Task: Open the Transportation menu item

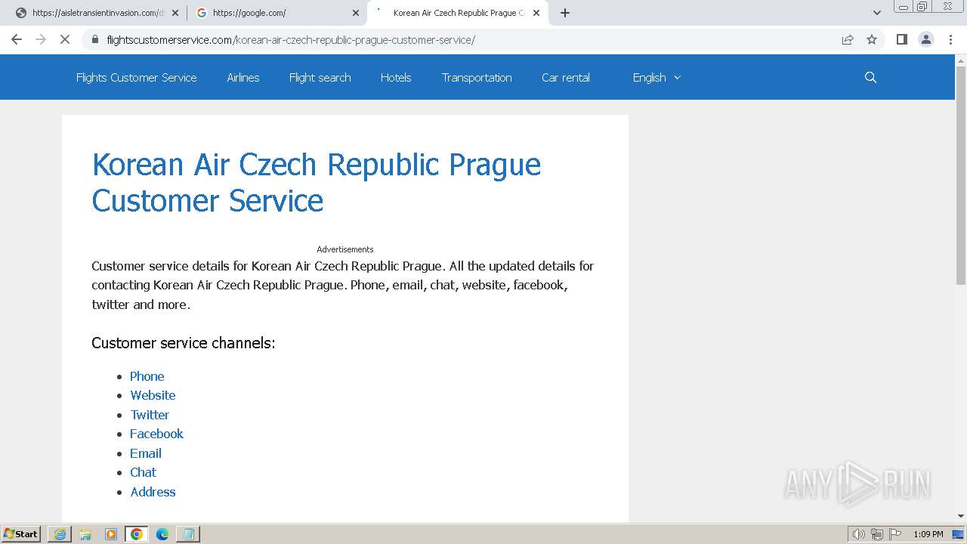Action: (477, 77)
